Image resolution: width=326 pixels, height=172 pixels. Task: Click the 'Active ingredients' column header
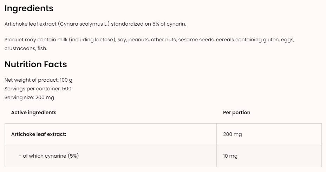[x=34, y=113]
